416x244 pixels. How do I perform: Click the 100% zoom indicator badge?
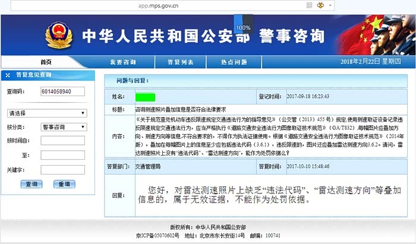pyautogui.click(x=243, y=28)
